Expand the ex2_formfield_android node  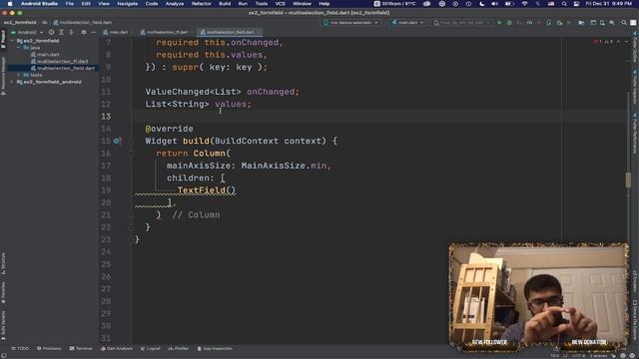12,82
